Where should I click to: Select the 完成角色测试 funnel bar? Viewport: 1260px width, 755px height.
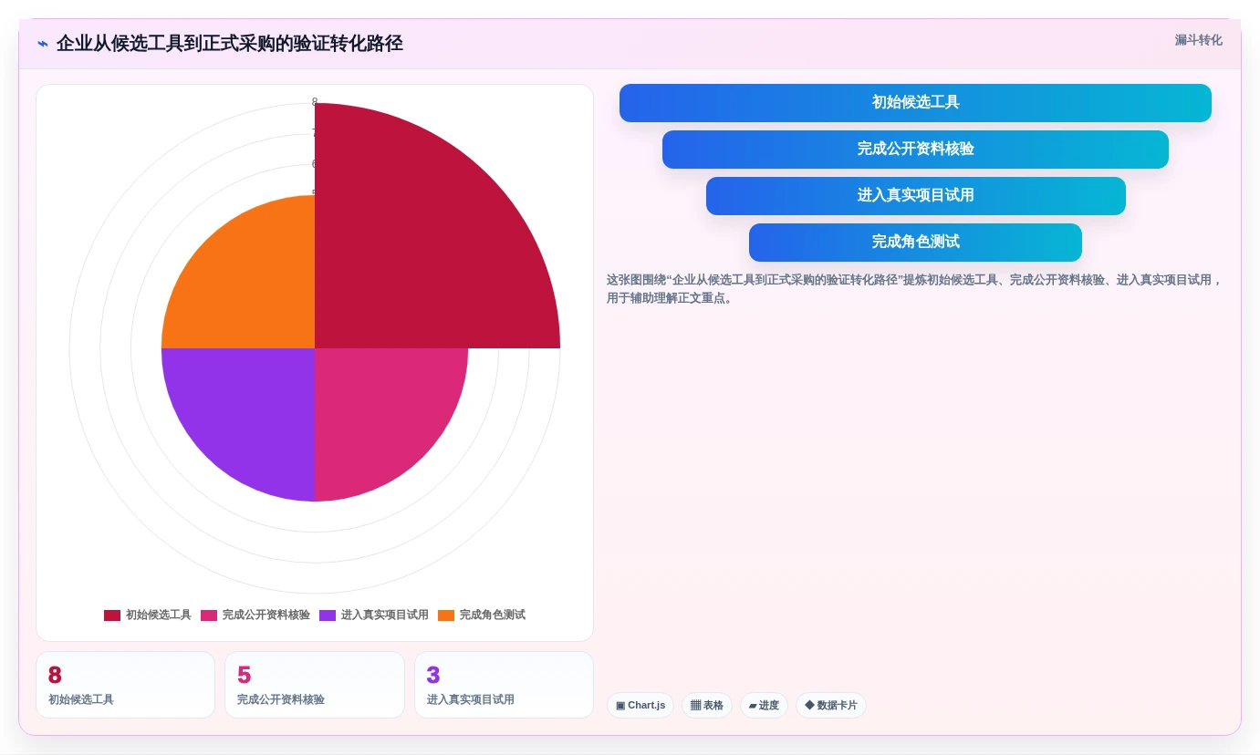click(915, 243)
